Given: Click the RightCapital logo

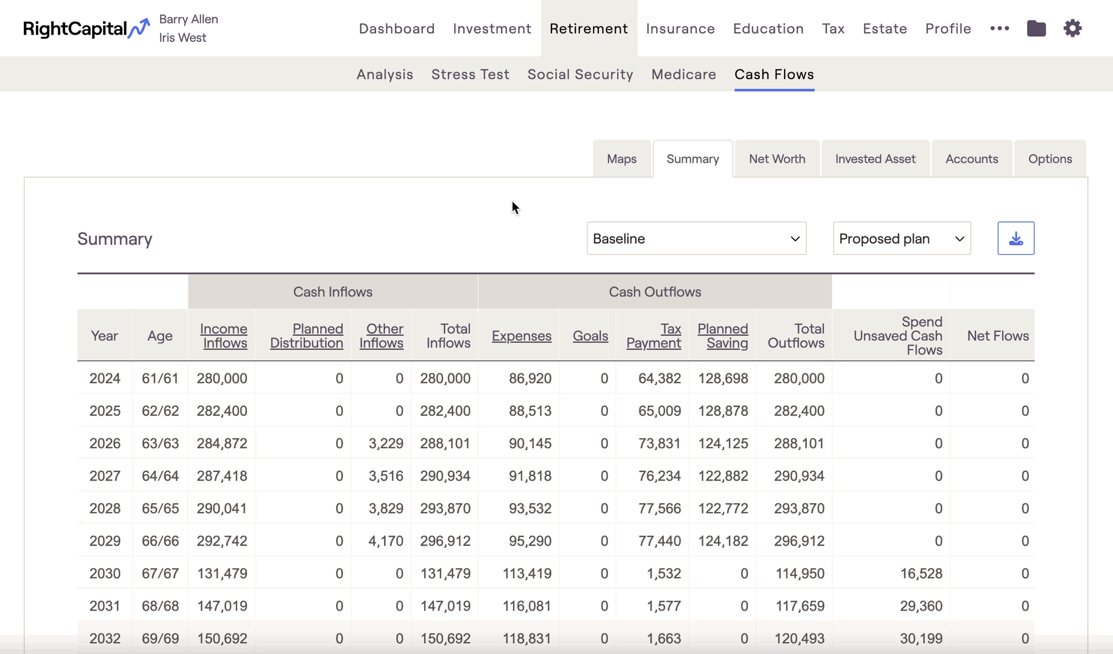Looking at the screenshot, I should coord(86,28).
